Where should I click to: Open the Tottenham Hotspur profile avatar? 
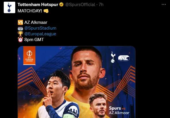coord(9,7)
